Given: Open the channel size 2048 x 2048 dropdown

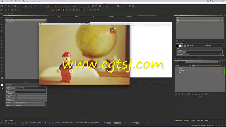Looking at the screenshot, I should point(195,45).
